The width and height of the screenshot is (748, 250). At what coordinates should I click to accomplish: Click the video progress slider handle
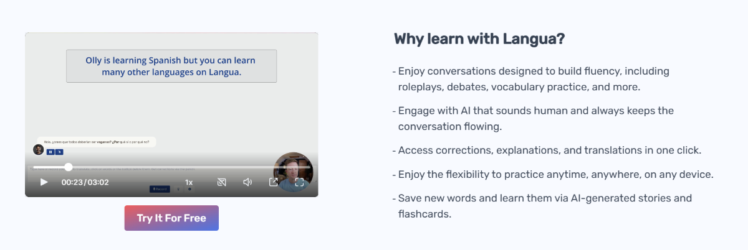69,167
